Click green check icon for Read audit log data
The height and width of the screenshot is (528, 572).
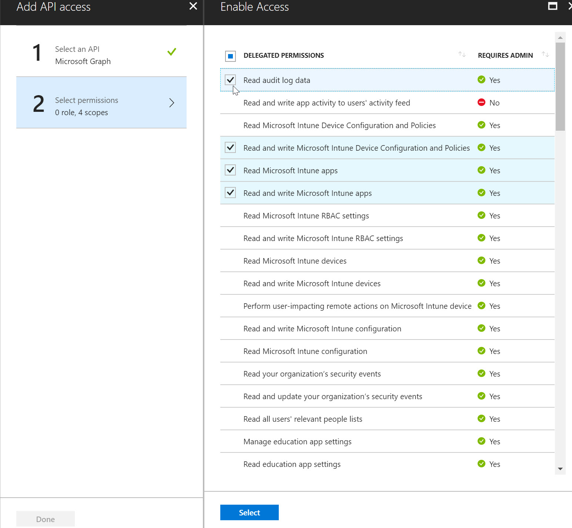click(x=481, y=80)
